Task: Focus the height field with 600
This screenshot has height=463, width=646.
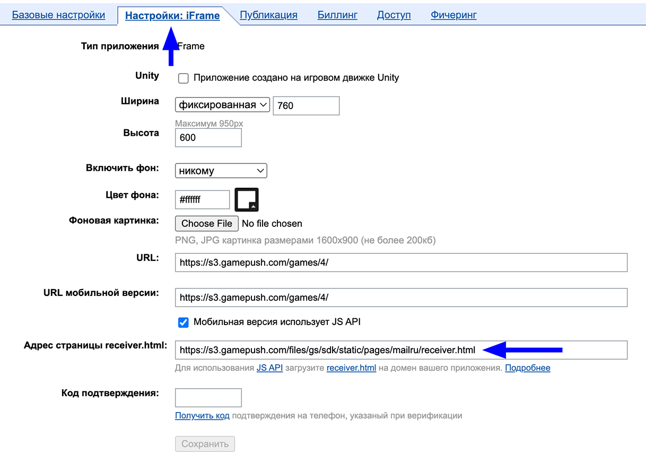Action: click(x=208, y=137)
